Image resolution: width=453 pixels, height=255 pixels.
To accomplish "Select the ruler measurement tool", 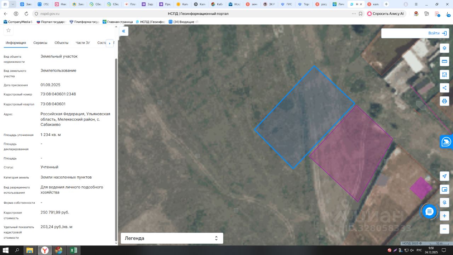I will (445, 62).
